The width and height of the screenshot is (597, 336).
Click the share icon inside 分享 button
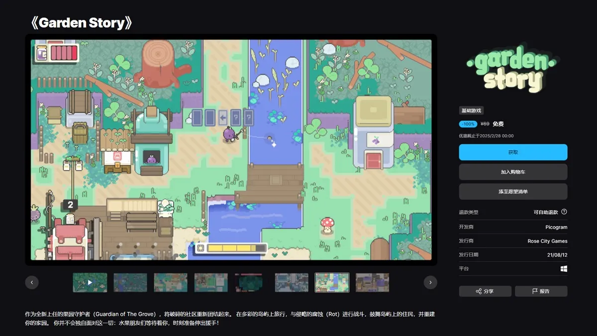click(x=479, y=291)
